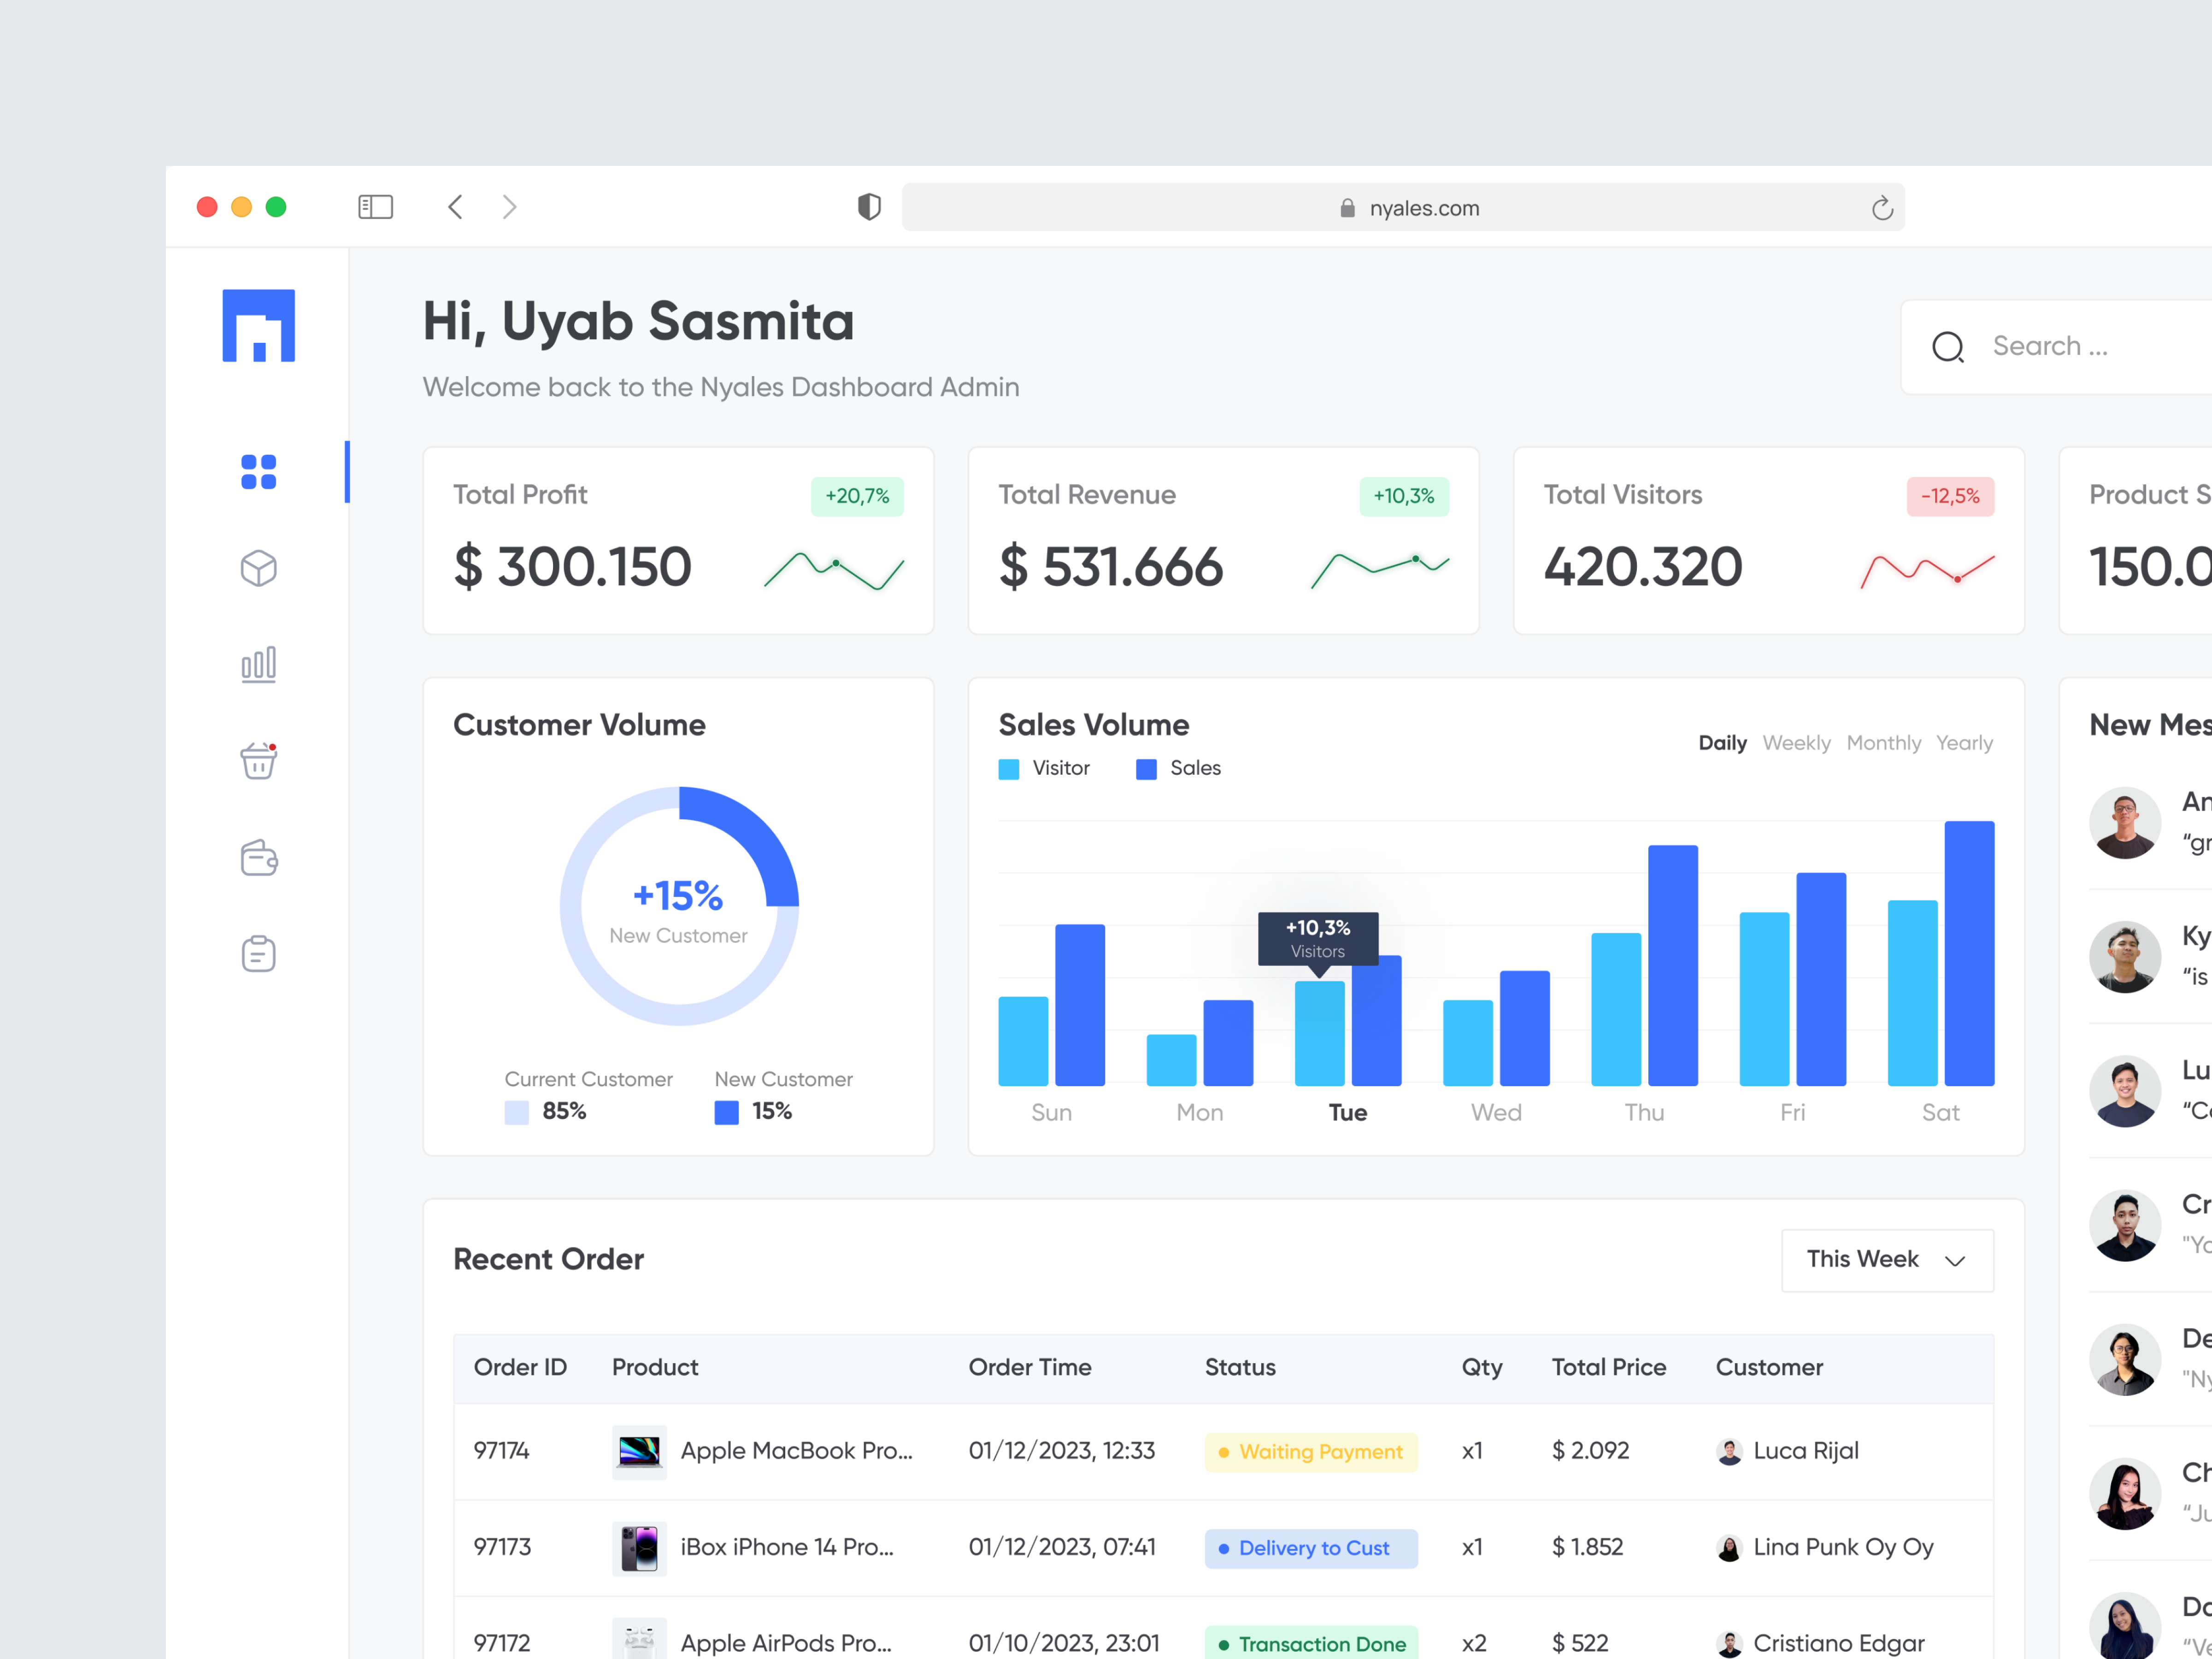This screenshot has height=1659, width=2212.
Task: Toggle the browser sidebar panel icon
Action: click(375, 207)
